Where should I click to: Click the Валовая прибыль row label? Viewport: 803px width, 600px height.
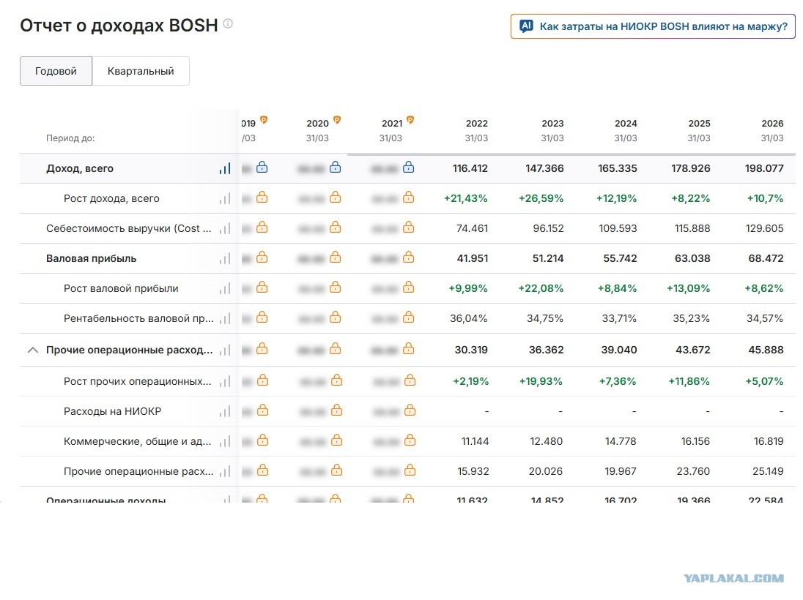click(91, 259)
